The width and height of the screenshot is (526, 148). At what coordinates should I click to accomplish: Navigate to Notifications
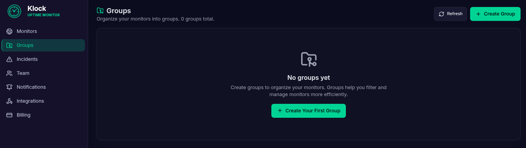tap(43, 87)
